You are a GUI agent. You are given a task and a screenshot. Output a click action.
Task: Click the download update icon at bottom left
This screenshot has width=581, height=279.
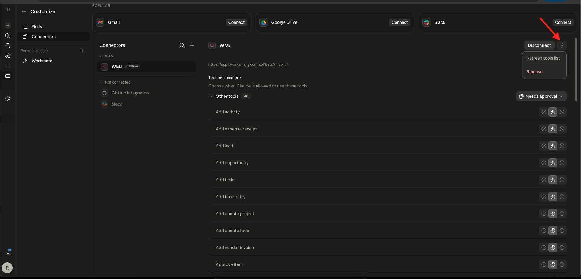click(8, 253)
